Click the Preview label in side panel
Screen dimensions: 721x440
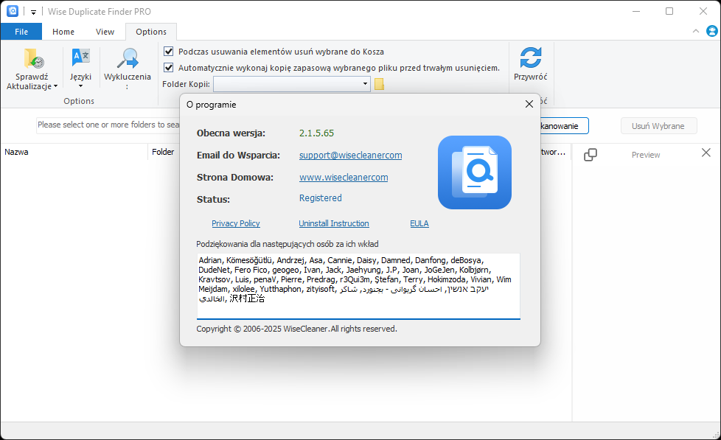click(x=646, y=155)
